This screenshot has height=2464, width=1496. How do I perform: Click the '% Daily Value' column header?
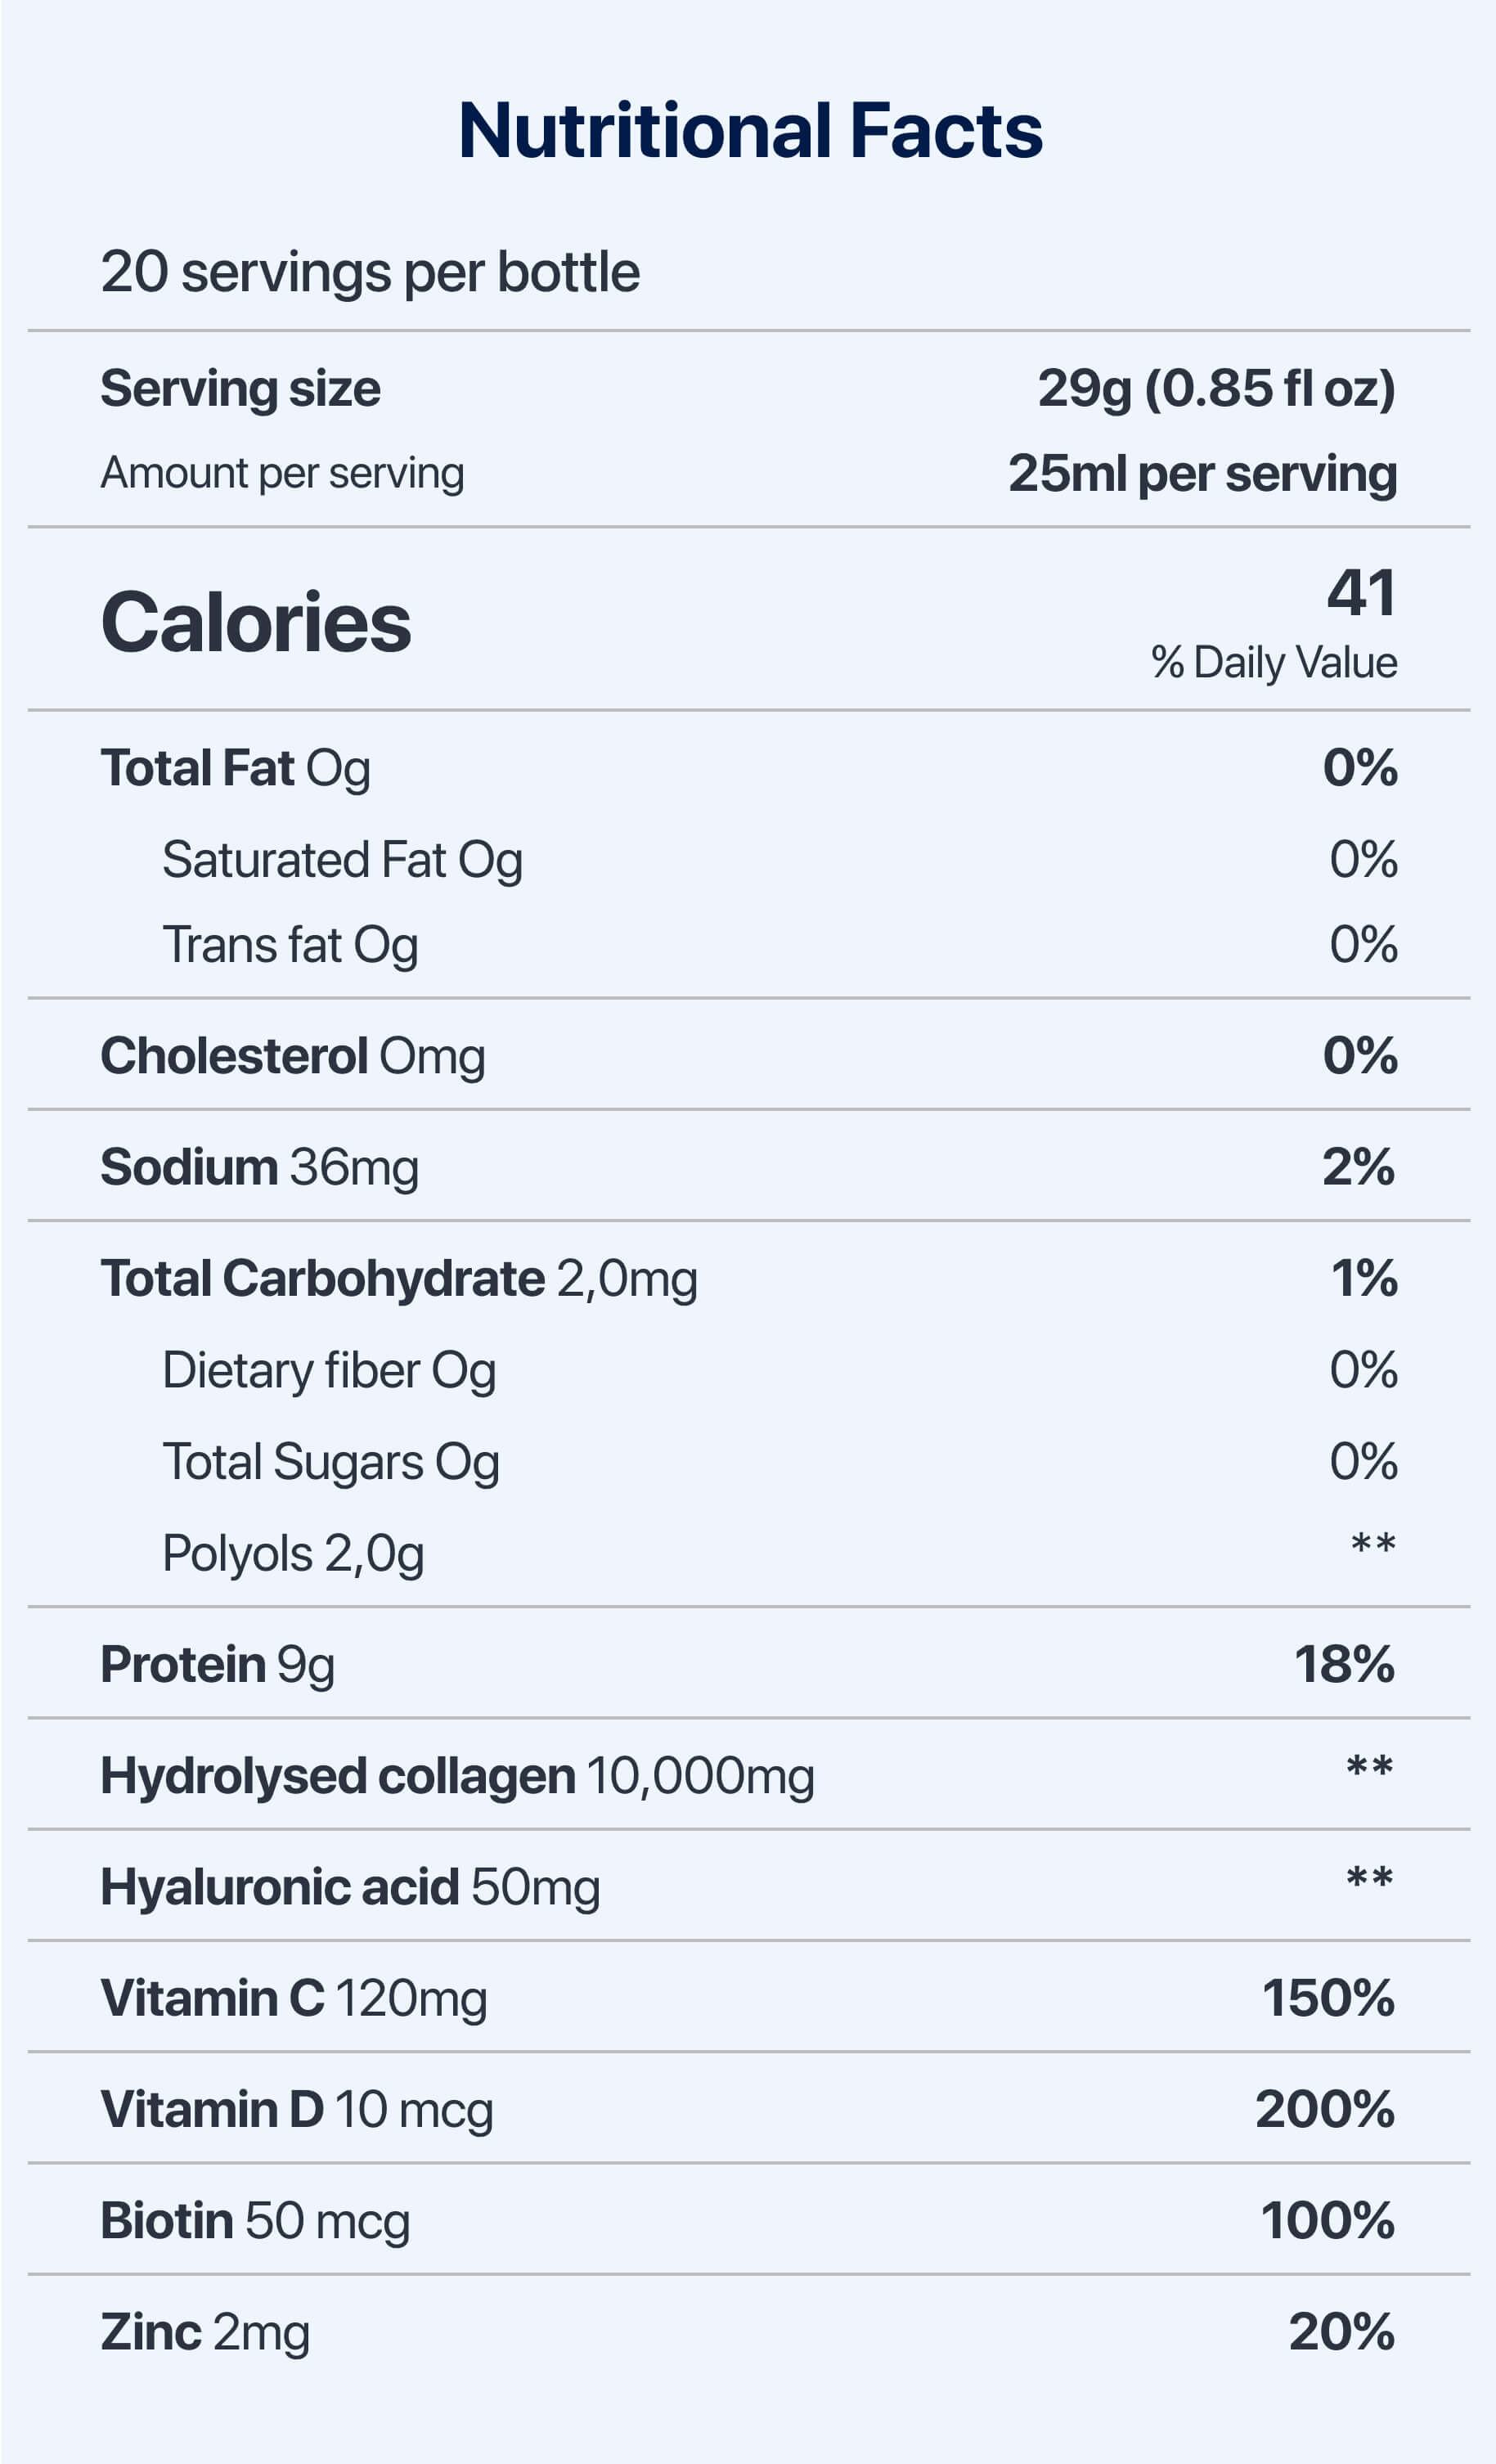(x=1274, y=662)
